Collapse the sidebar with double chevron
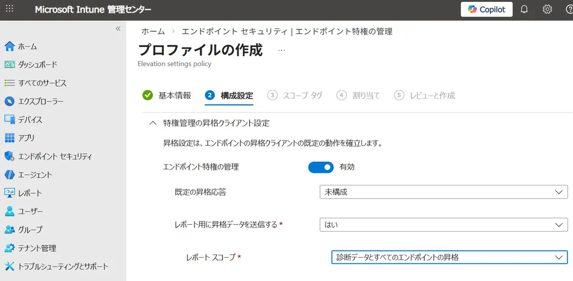Image resolution: width=573 pixels, height=281 pixels. (118, 29)
